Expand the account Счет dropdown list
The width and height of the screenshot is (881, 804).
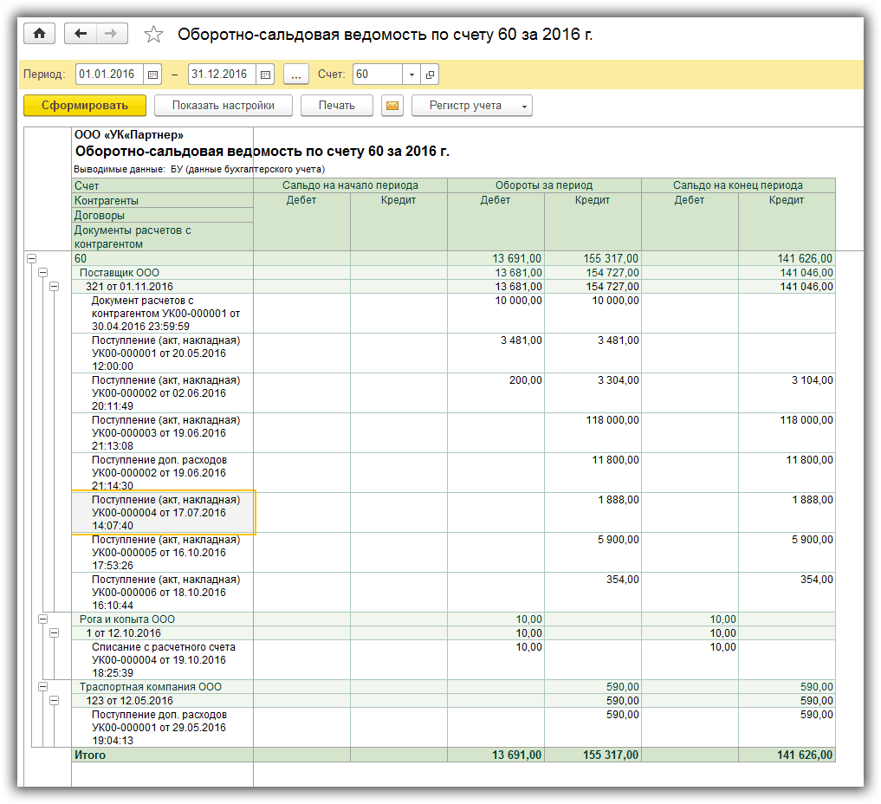point(411,75)
